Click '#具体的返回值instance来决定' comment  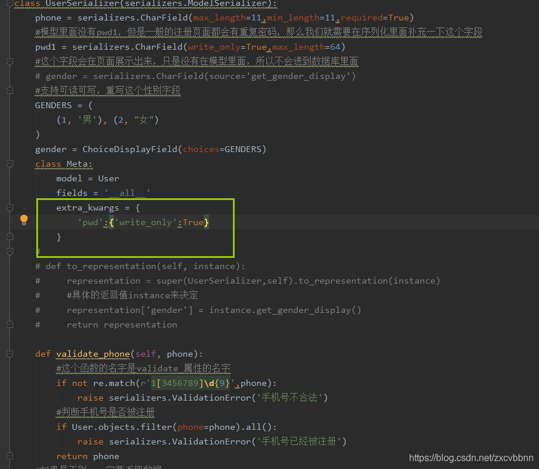pos(132,295)
